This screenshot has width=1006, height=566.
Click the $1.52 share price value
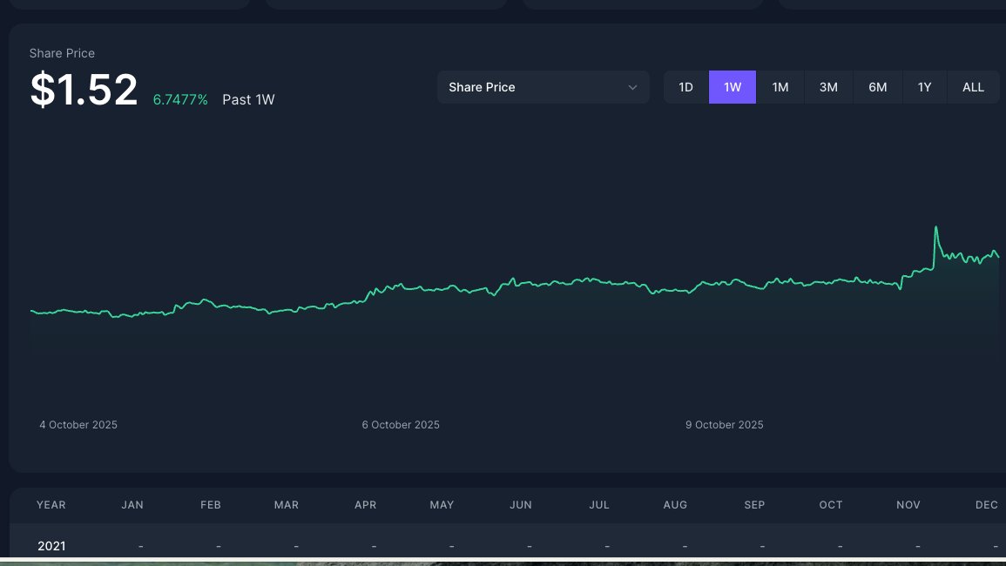tap(84, 87)
